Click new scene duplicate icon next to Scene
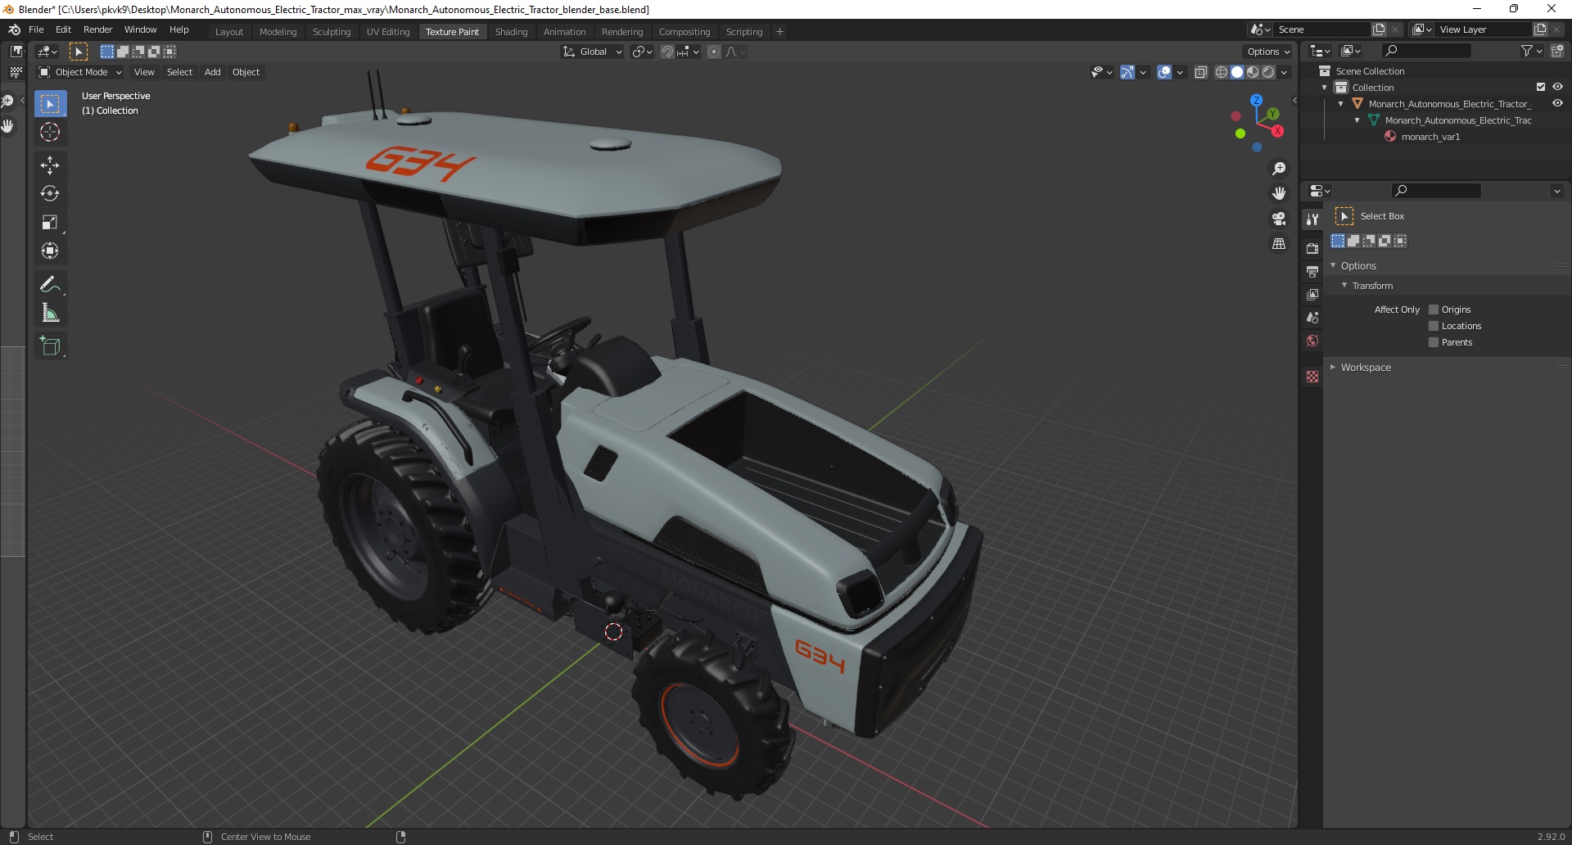Screen dimensions: 1572x845 pos(1379,29)
